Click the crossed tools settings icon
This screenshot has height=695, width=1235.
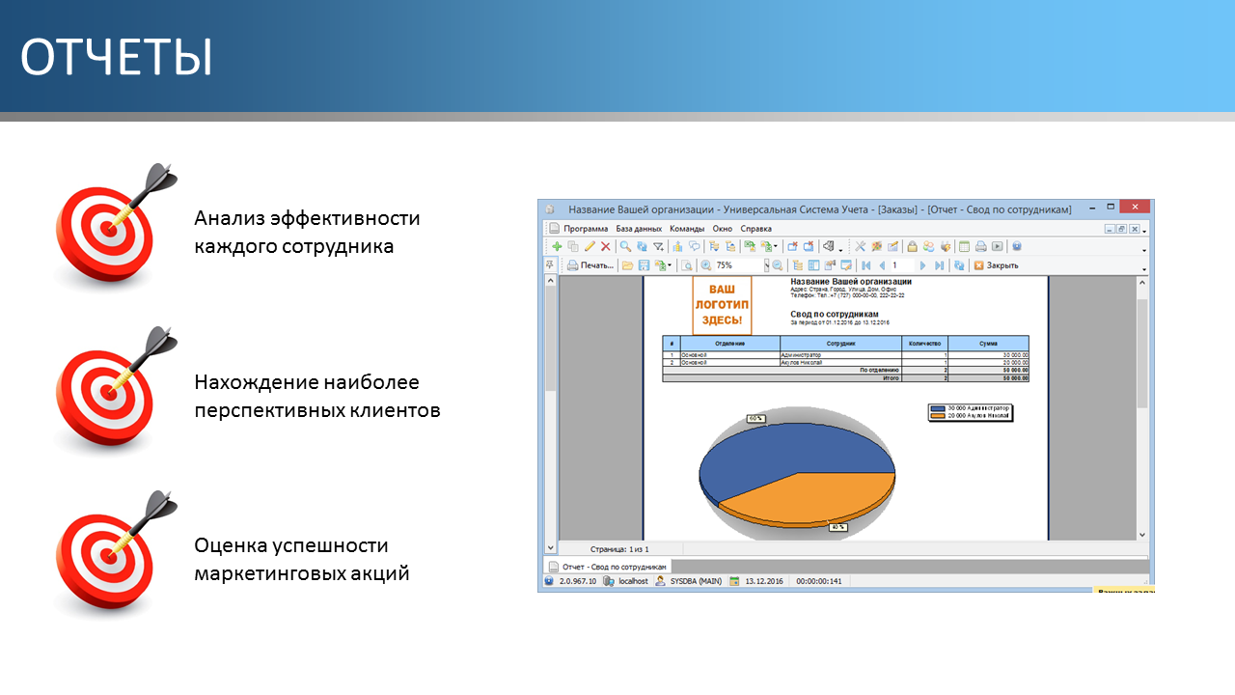click(860, 246)
